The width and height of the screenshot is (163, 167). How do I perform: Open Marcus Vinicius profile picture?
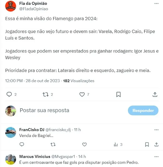coord(11,159)
